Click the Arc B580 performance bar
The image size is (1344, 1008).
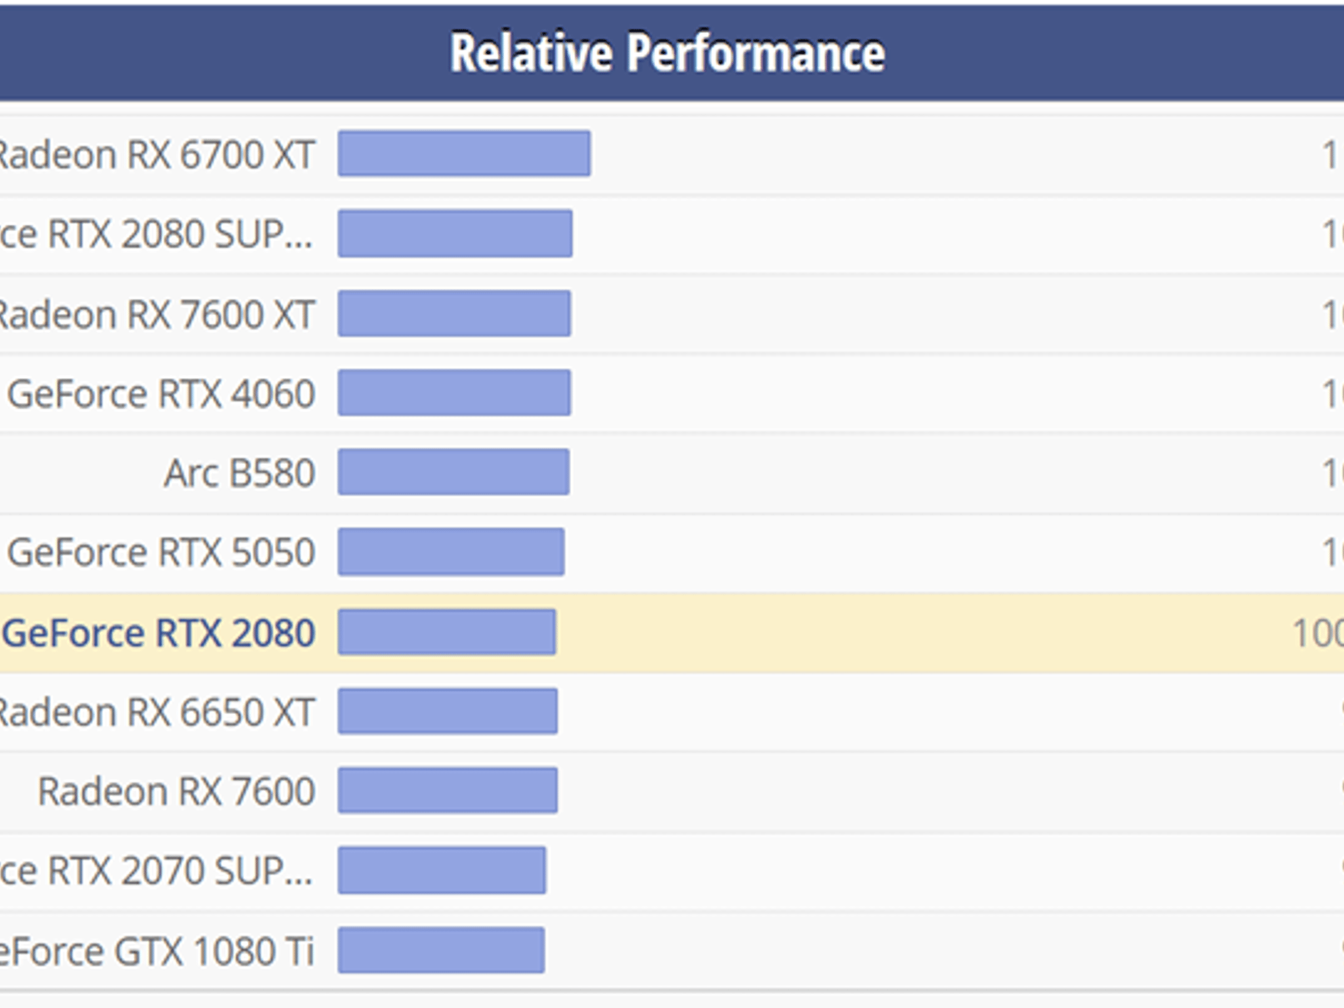453,472
